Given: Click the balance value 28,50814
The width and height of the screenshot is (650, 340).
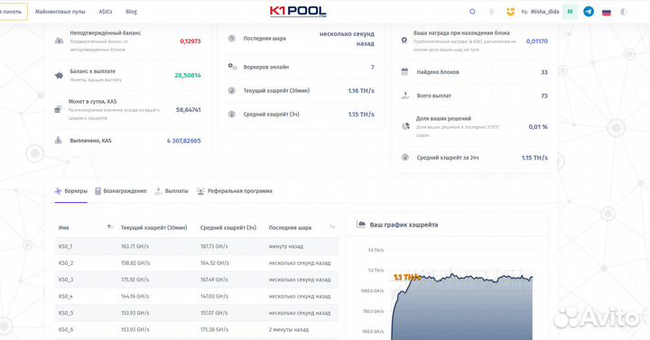Looking at the screenshot, I should point(188,76).
